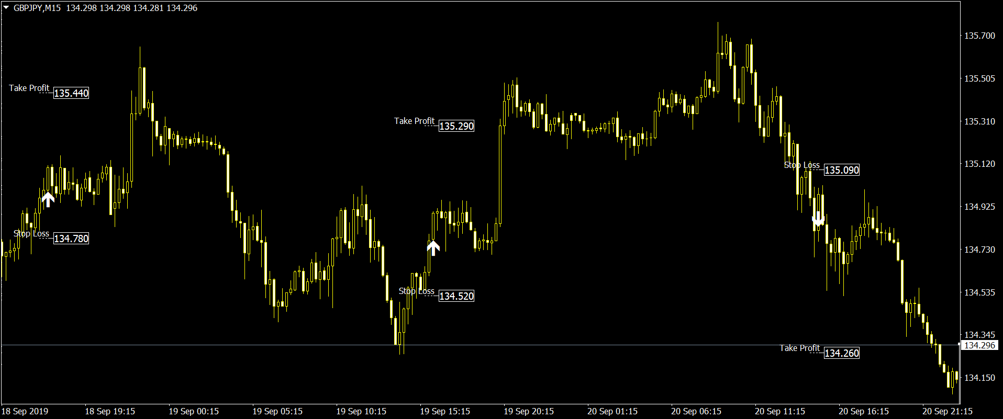This screenshot has width=1003, height=419.
Task: Click the buy arrow near Stop Loss 134.780
Action: pos(48,199)
